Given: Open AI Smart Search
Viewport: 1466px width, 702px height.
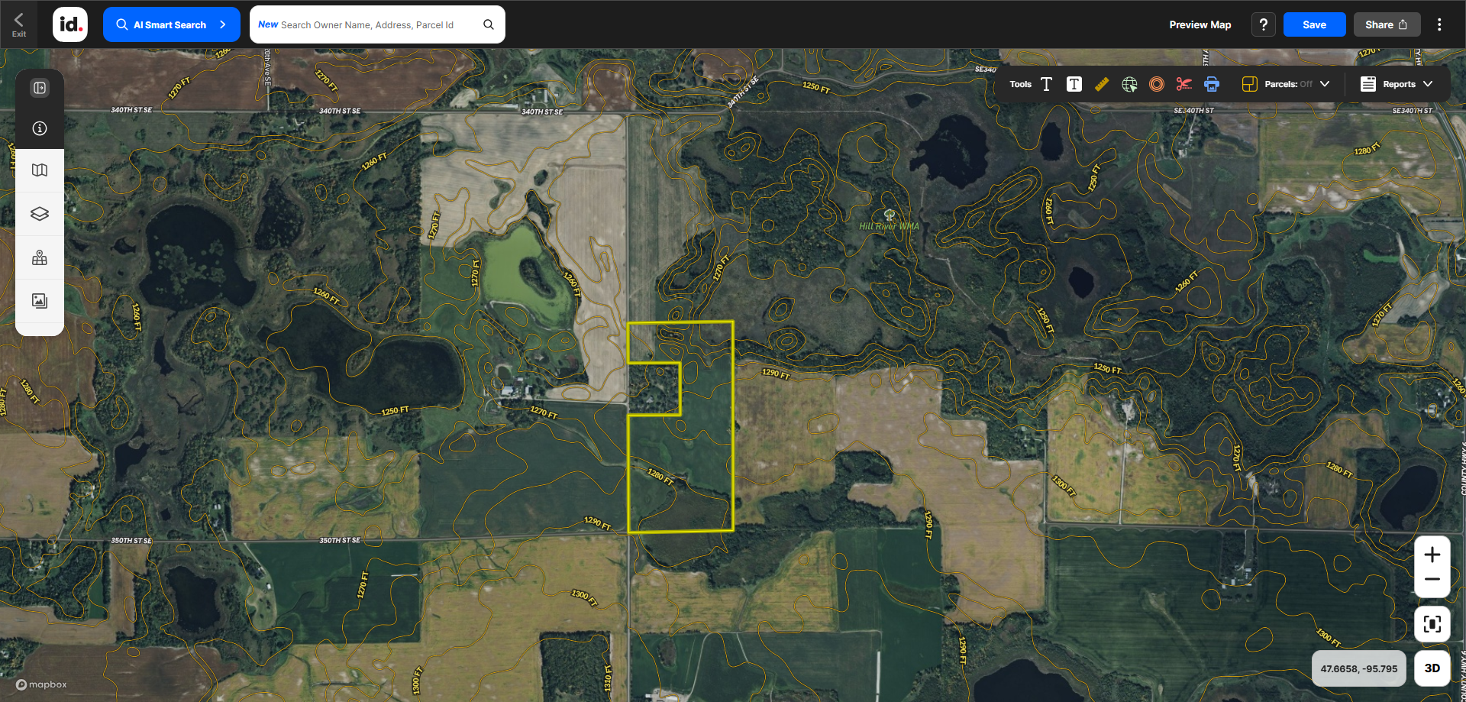Looking at the screenshot, I should coord(172,24).
